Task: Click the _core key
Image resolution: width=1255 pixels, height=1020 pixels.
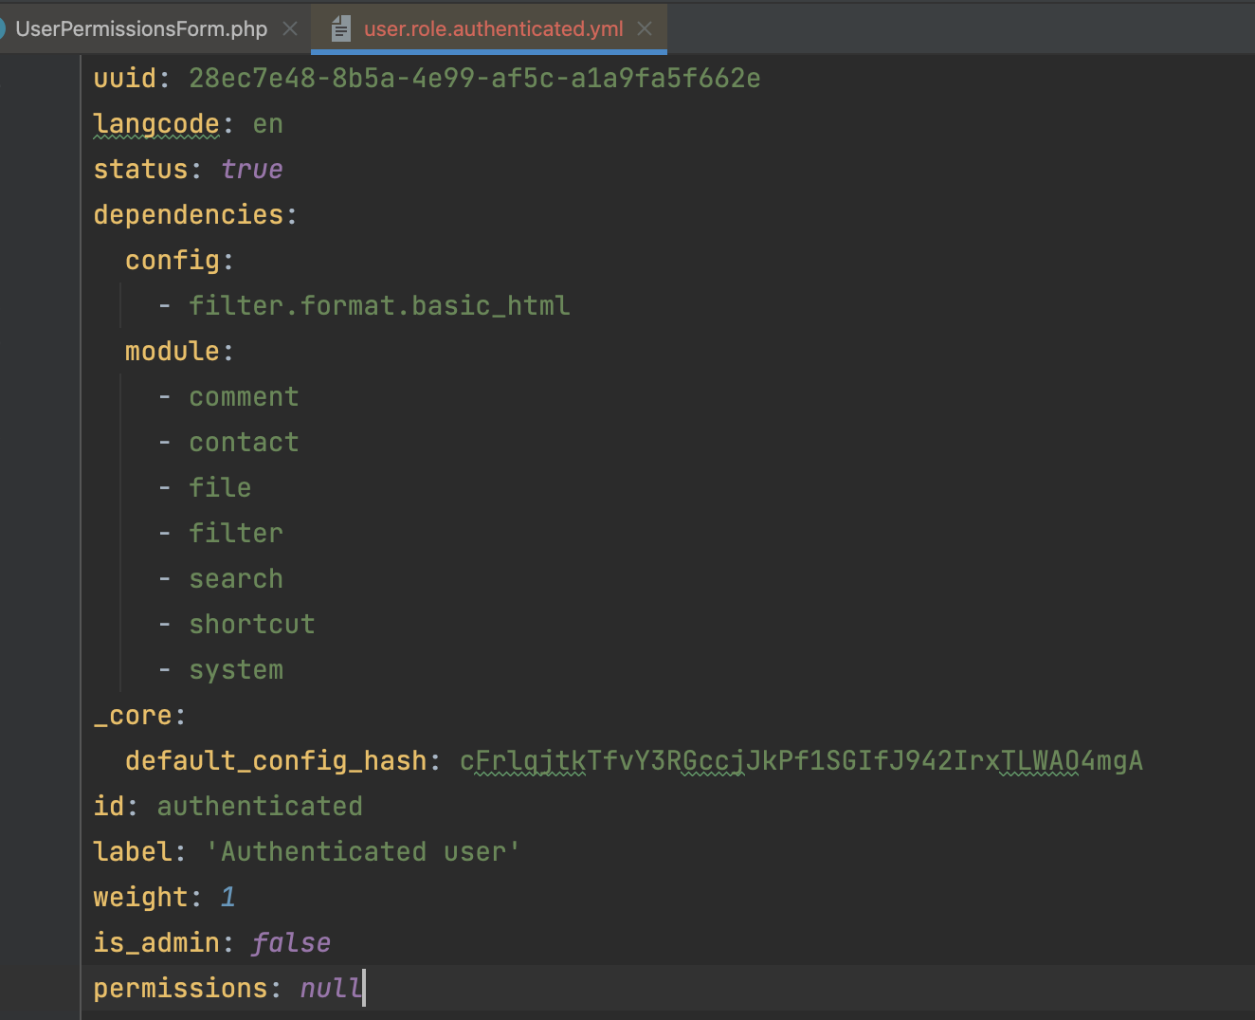Action: pos(133,715)
